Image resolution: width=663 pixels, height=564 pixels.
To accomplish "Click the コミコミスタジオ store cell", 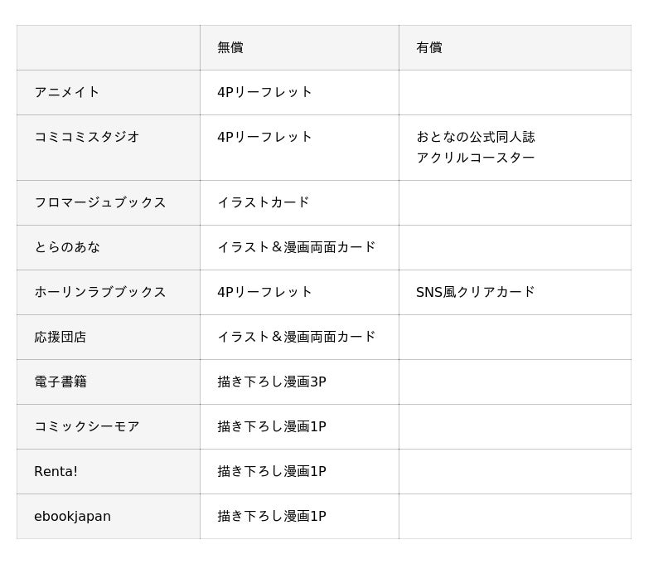I will [x=87, y=138].
